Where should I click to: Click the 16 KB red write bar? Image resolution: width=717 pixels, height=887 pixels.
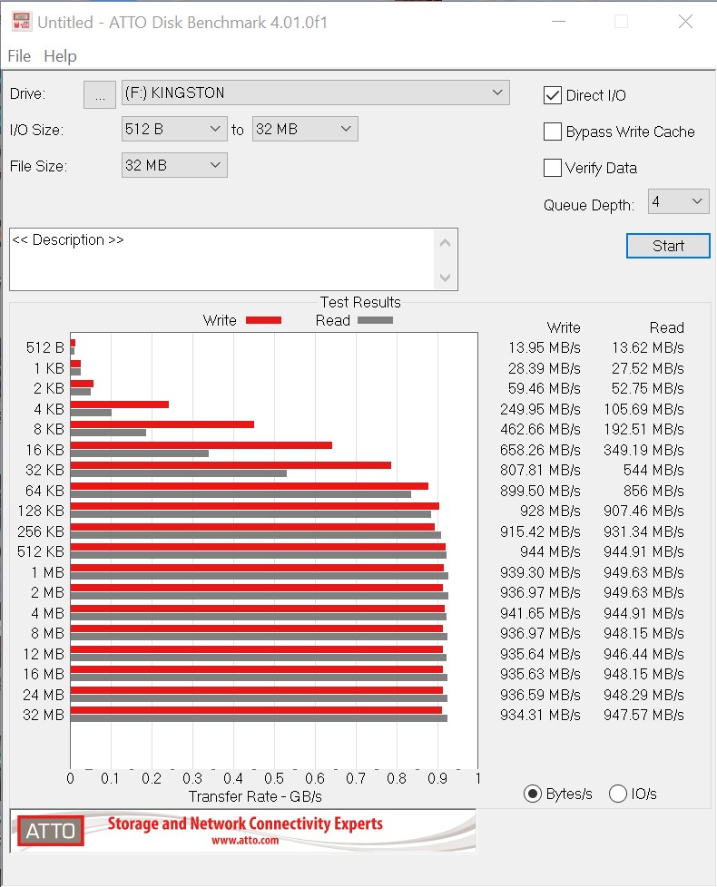[x=201, y=445]
